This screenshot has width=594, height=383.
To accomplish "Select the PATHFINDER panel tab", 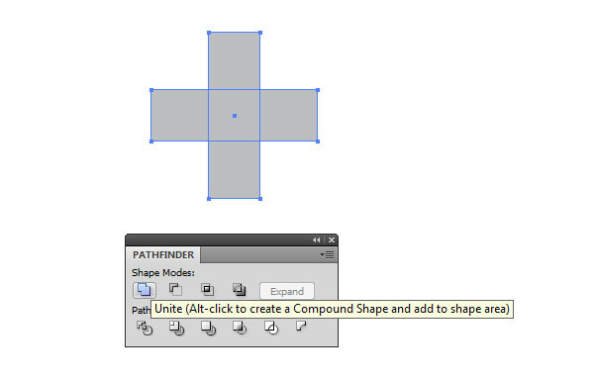I will pyautogui.click(x=163, y=255).
